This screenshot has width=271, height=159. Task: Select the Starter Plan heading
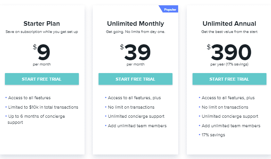point(42,23)
